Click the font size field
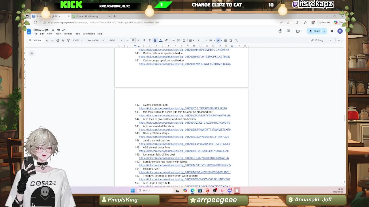Screen dimensions: 369x207 pyautogui.click(x=133, y=40)
